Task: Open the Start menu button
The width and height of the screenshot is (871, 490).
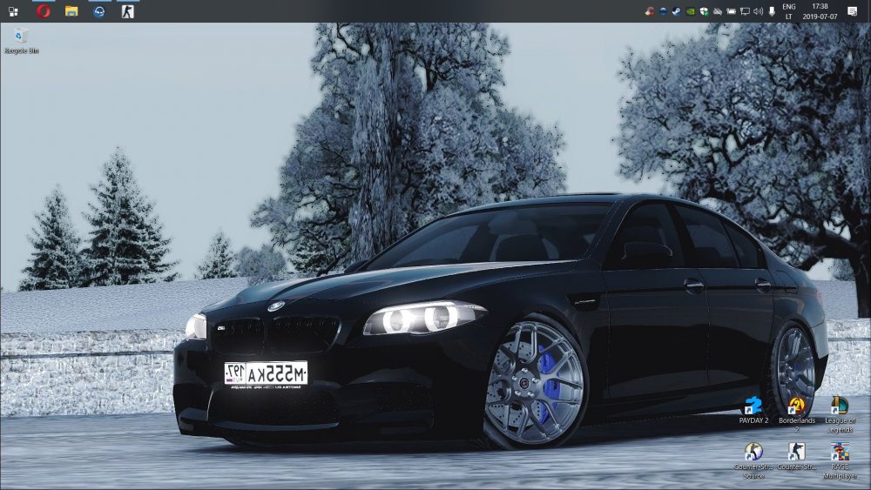Action: pyautogui.click(x=13, y=11)
